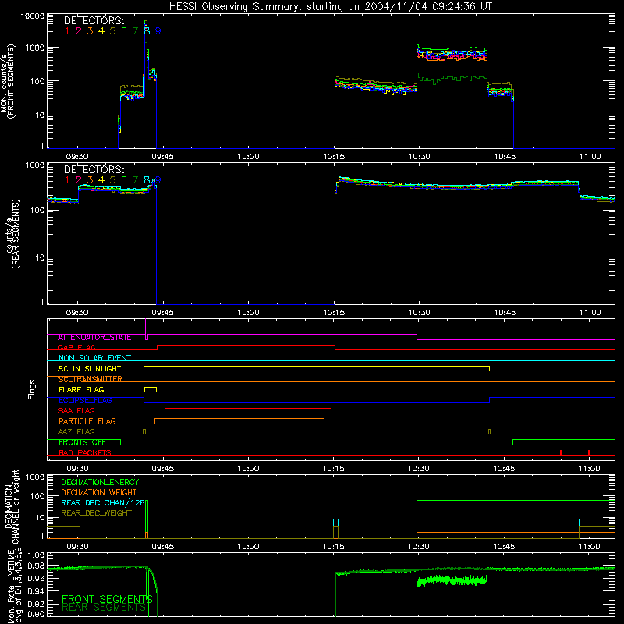Click the second olive flag pulse near 10:42

(490, 432)
